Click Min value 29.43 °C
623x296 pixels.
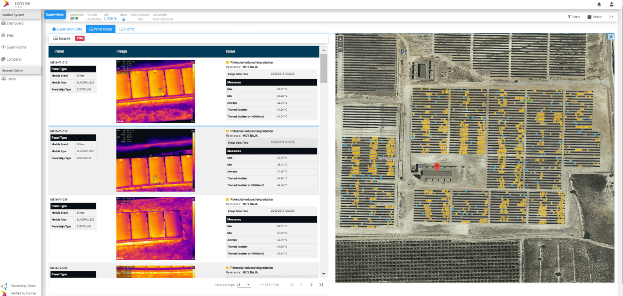pyautogui.click(x=282, y=96)
